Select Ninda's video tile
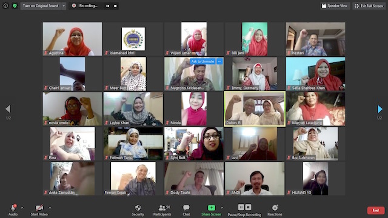388x218 pixels. [194, 109]
